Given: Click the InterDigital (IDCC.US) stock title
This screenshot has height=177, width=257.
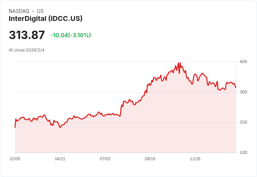Looking at the screenshot, I should tap(45, 19).
